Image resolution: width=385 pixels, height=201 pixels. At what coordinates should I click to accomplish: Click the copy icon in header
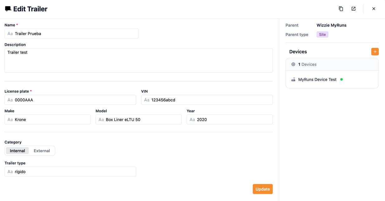coord(341,9)
